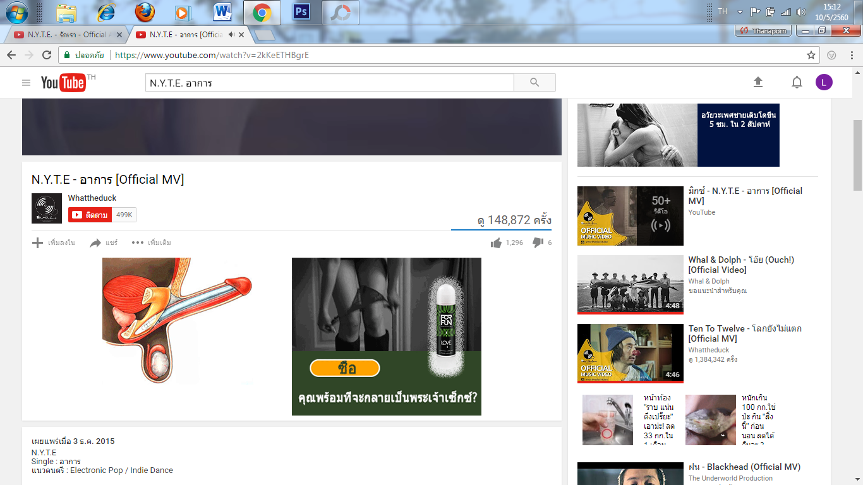Click the เผยแพร่เมื่อ 3 ธ.ค. 2015 date
The width and height of the screenshot is (863, 485).
pos(73,441)
